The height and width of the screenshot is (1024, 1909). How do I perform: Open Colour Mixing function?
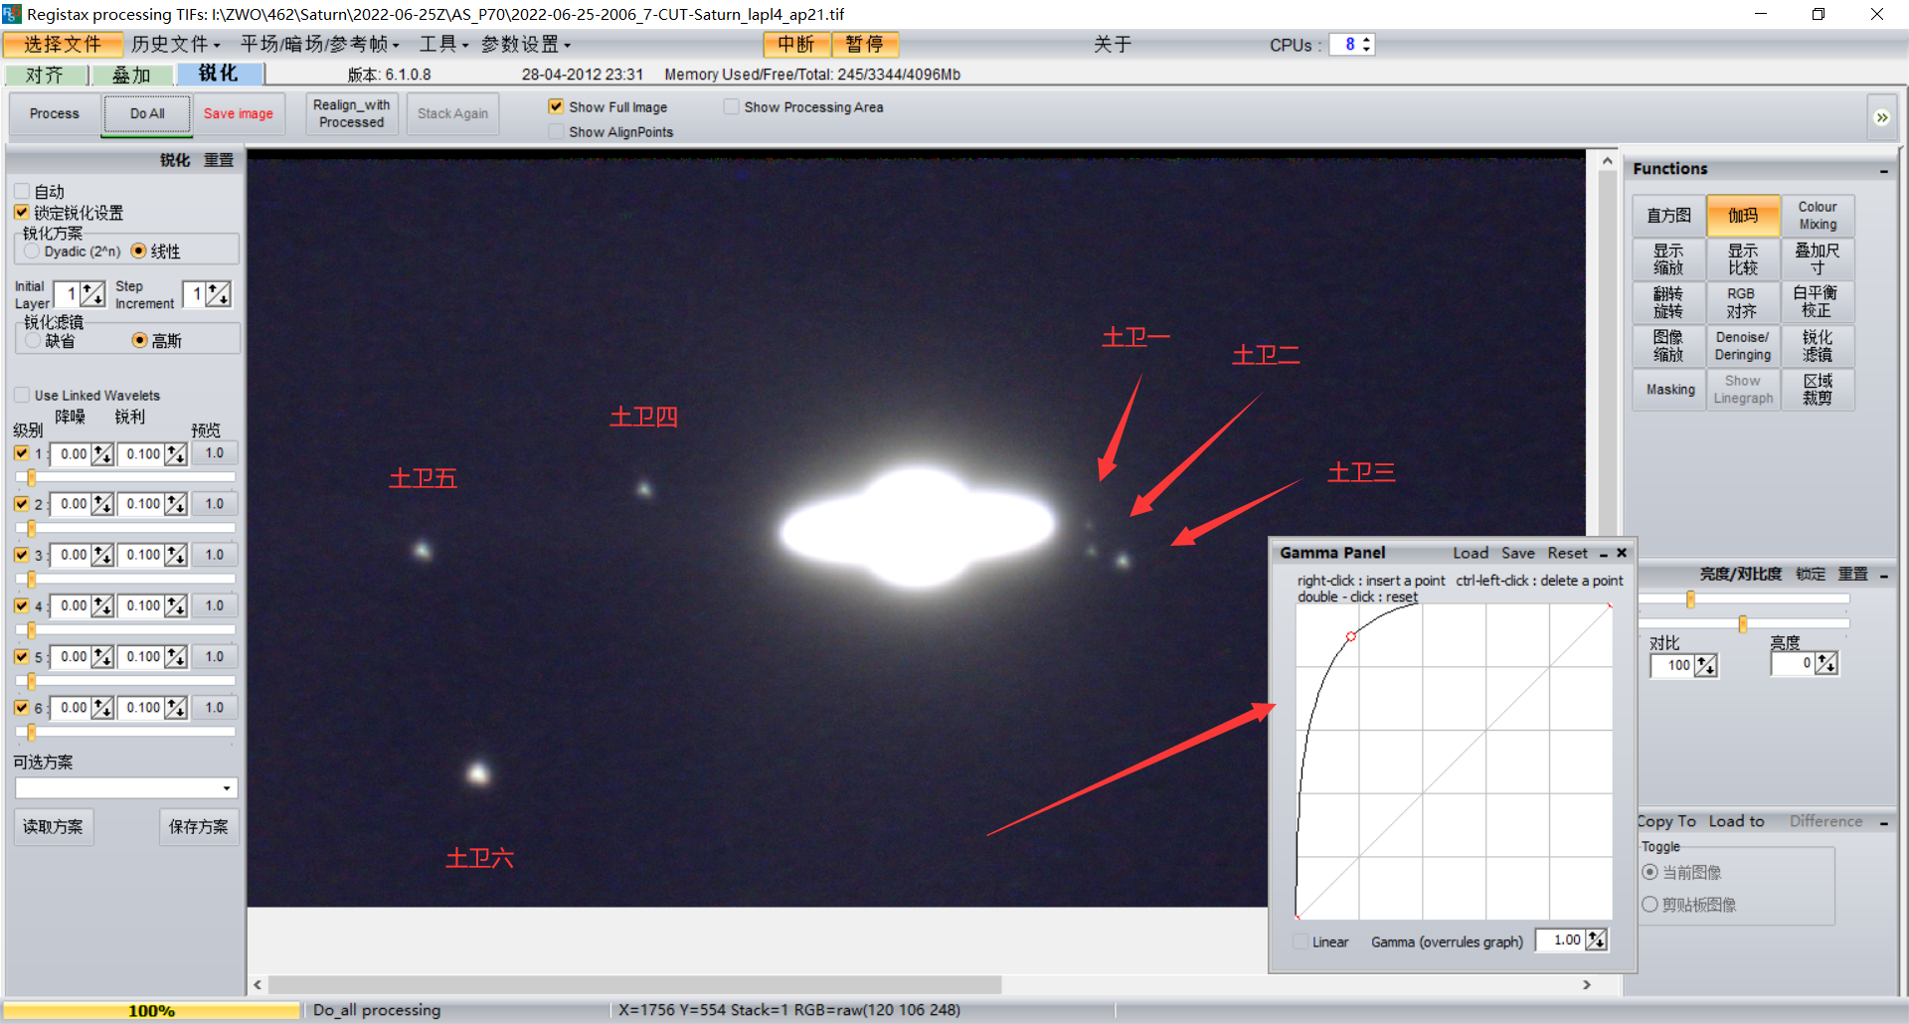tap(1818, 215)
